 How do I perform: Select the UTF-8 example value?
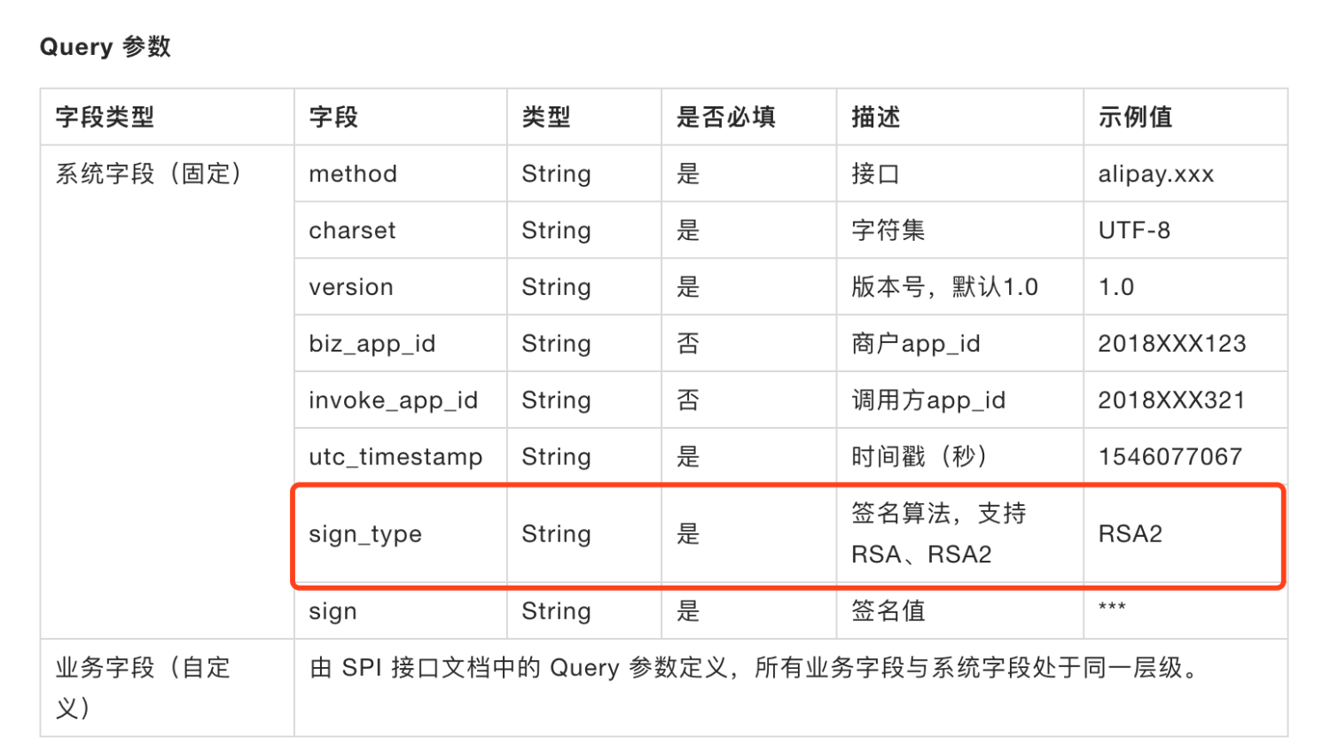point(1134,230)
